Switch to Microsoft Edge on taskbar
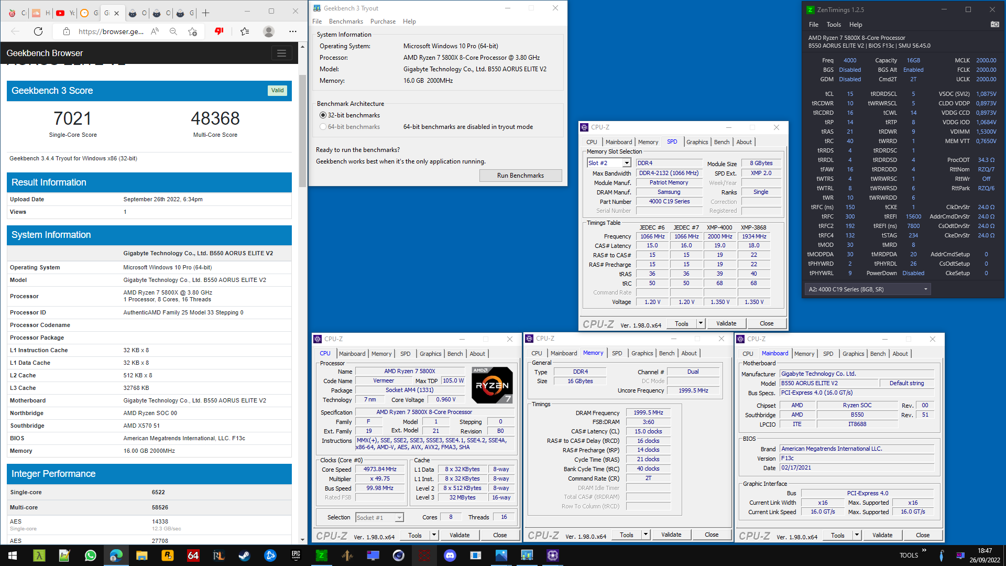This screenshot has width=1006, height=566. point(116,555)
